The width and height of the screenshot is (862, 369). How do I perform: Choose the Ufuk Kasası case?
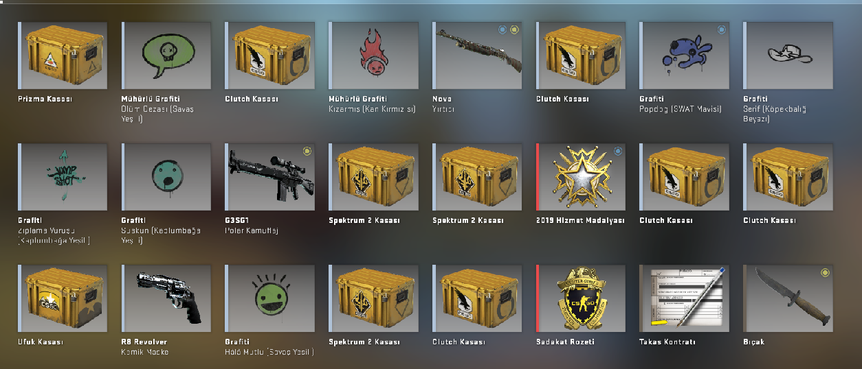[x=63, y=298]
